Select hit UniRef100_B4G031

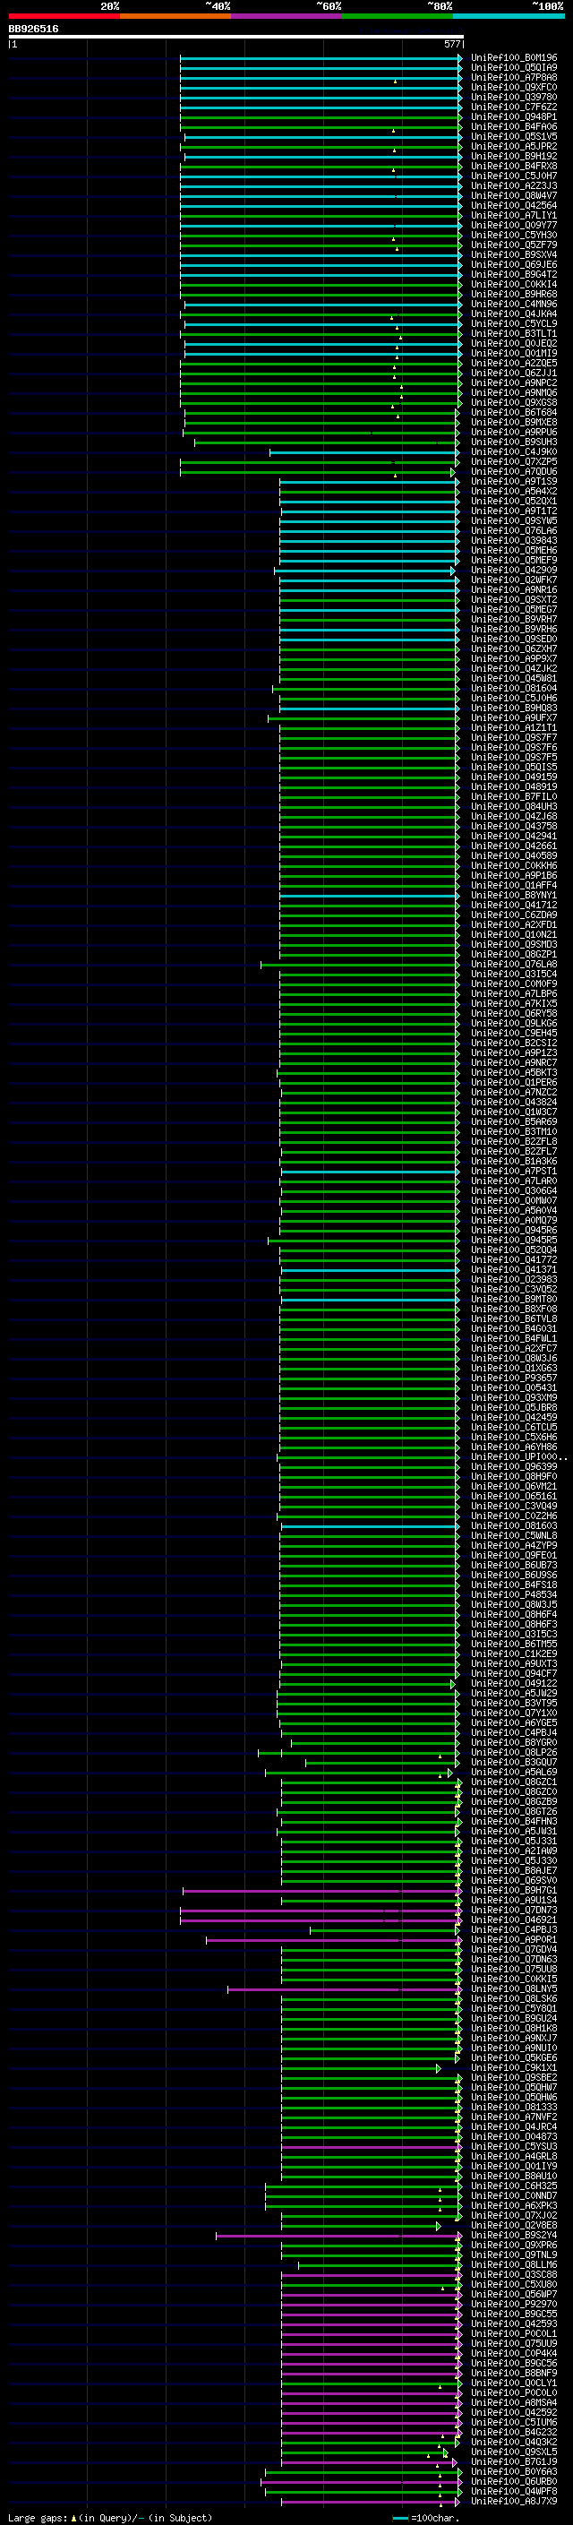514,1329
